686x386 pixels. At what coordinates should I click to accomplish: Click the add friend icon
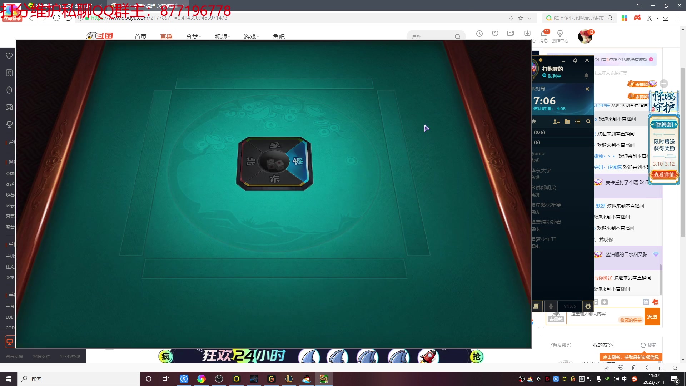point(556,122)
